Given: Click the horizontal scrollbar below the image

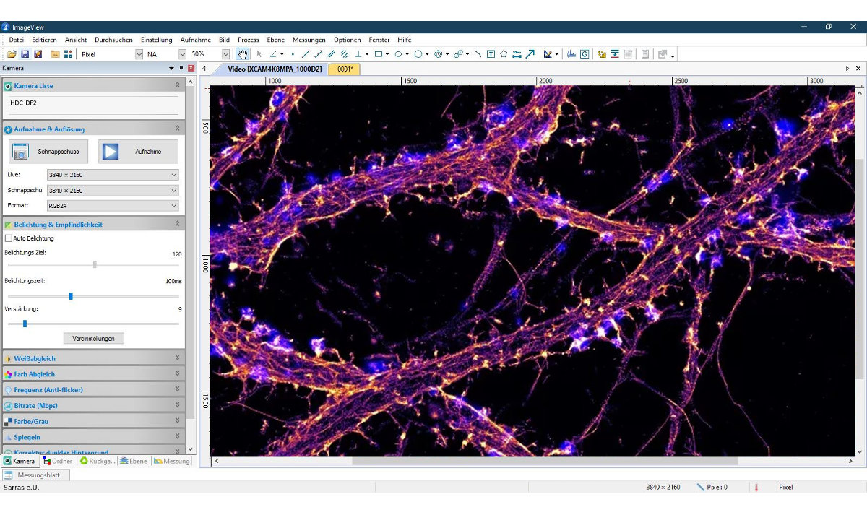Looking at the screenshot, I should 545,461.
